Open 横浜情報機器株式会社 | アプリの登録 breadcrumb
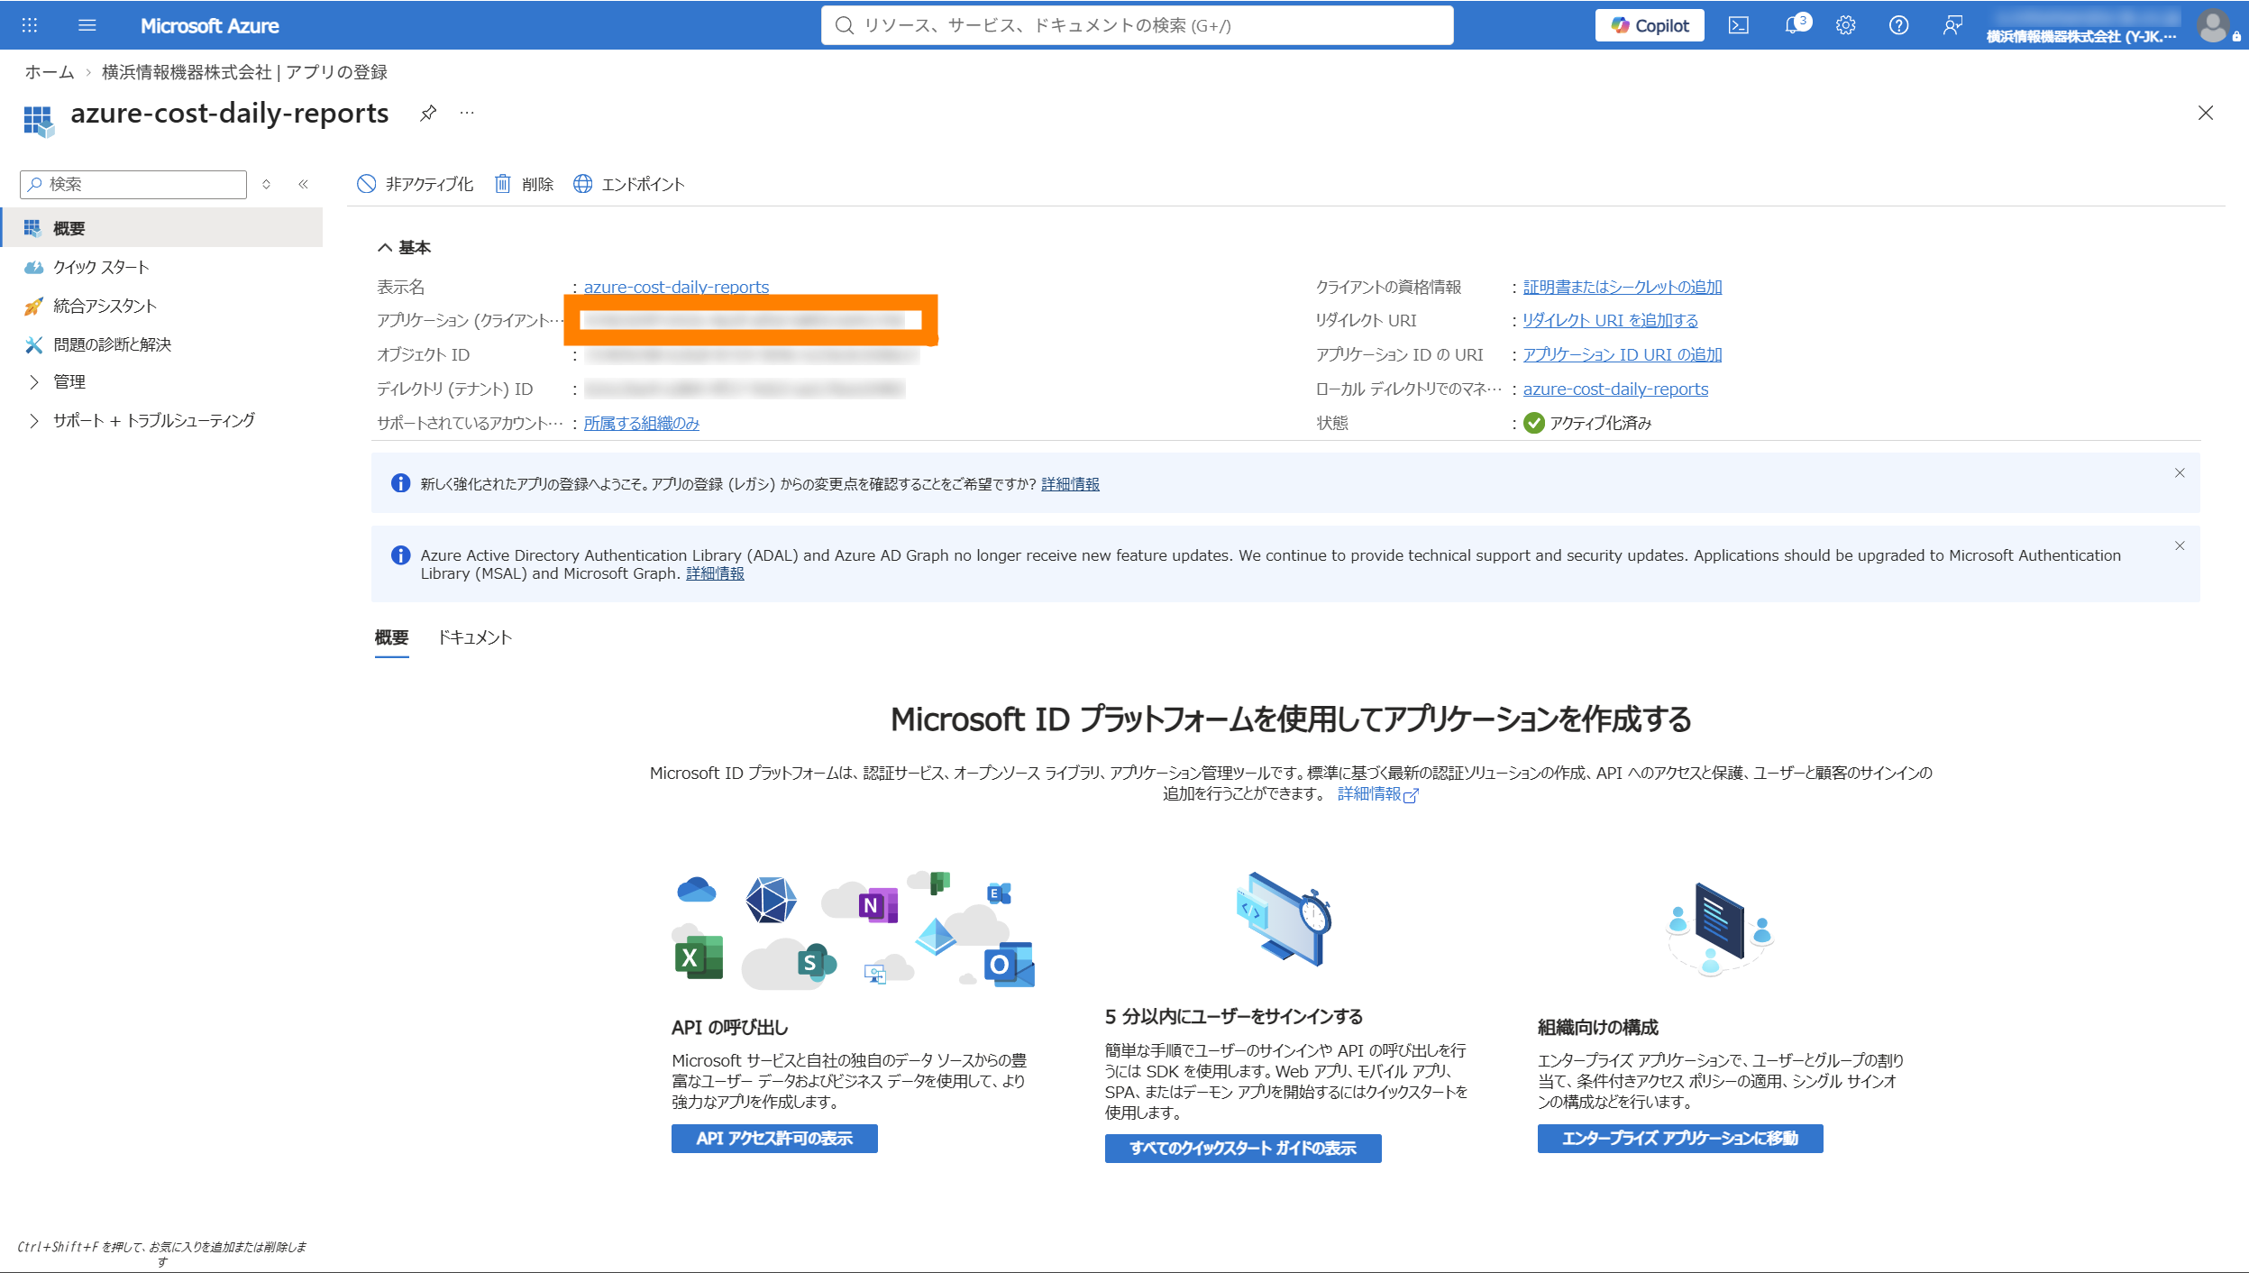 coord(244,72)
